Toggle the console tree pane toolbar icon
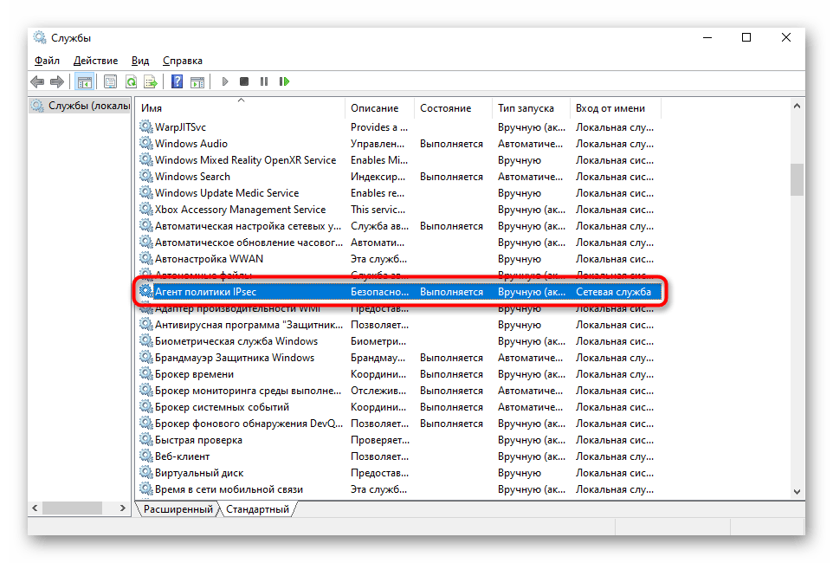833x563 pixels. point(85,82)
